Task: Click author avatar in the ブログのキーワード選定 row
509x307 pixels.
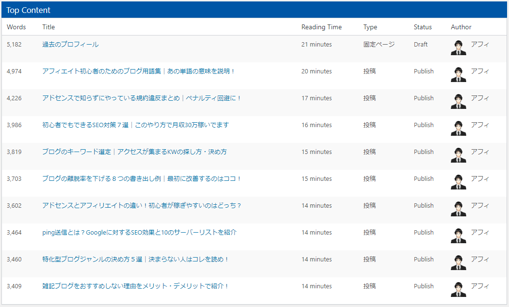Action: [458, 155]
